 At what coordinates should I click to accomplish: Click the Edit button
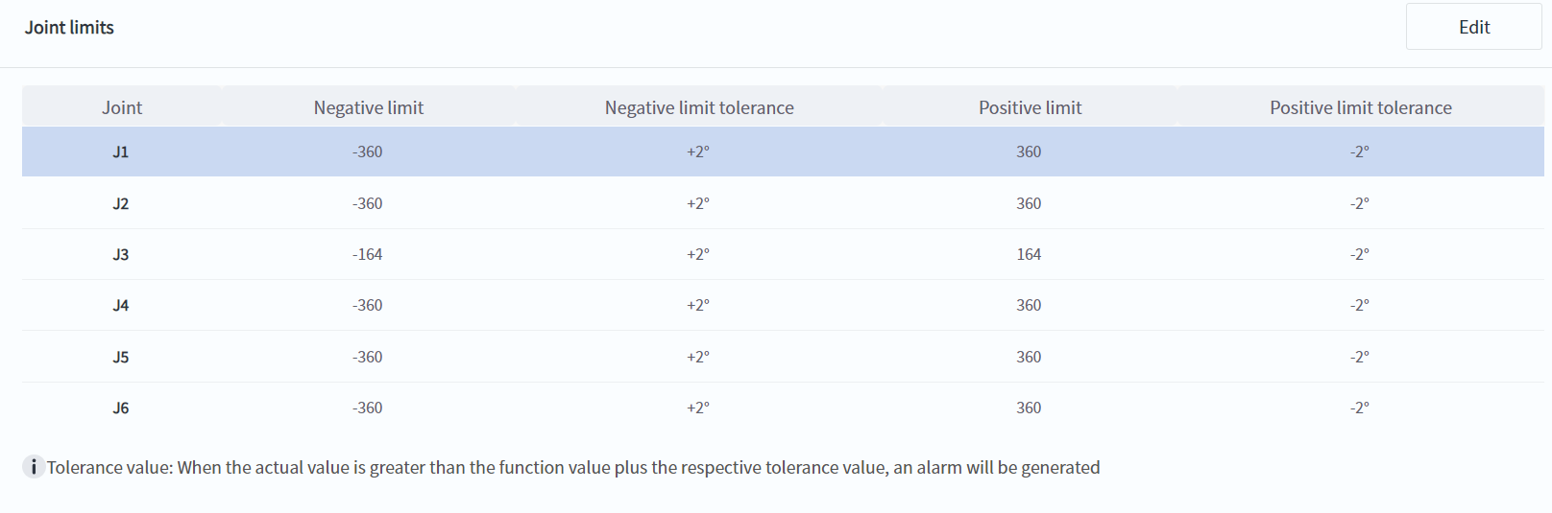1473,27
